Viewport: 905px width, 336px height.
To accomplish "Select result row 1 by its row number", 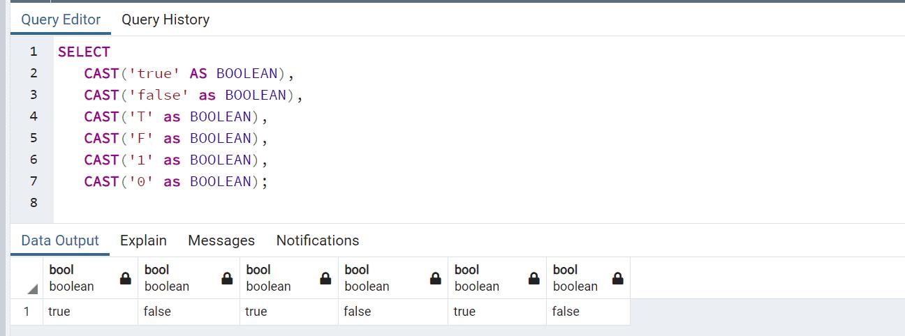I will 27,312.
